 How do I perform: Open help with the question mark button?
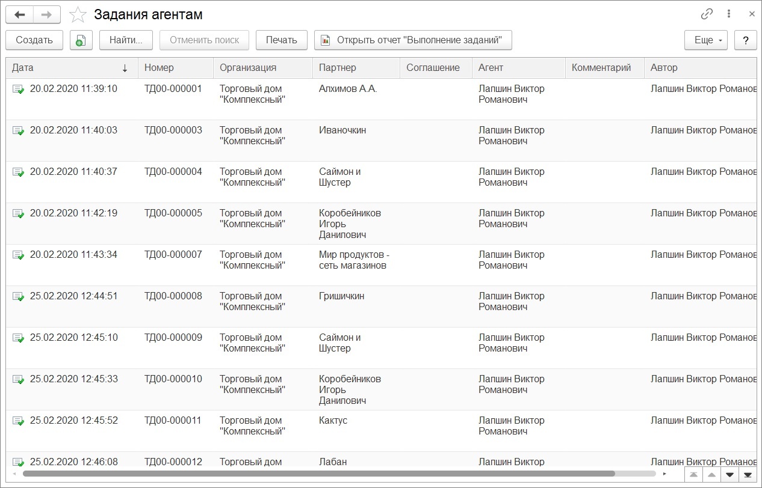tap(746, 40)
